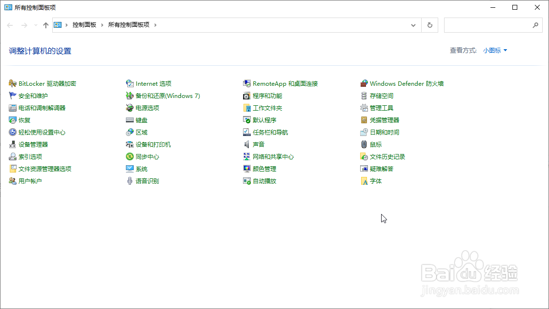The height and width of the screenshot is (309, 549).
Task: Open 网络和共享中心 link
Action: click(x=273, y=156)
